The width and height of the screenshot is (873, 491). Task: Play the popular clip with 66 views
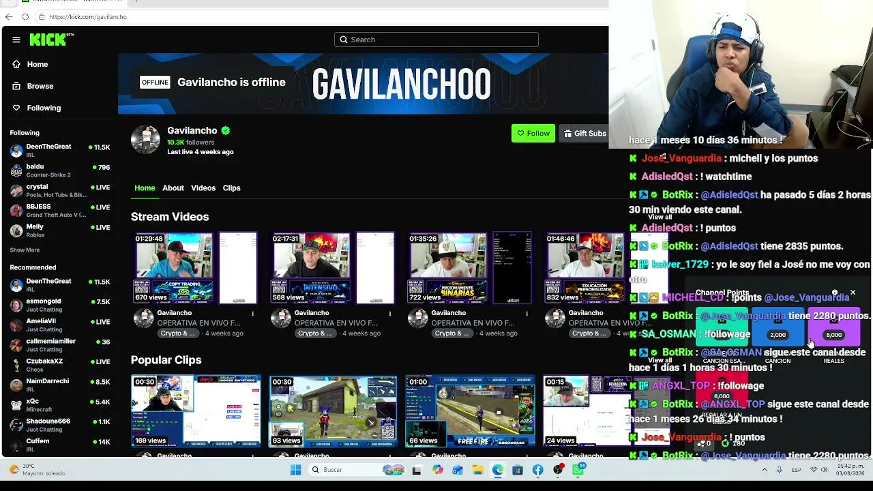point(470,411)
